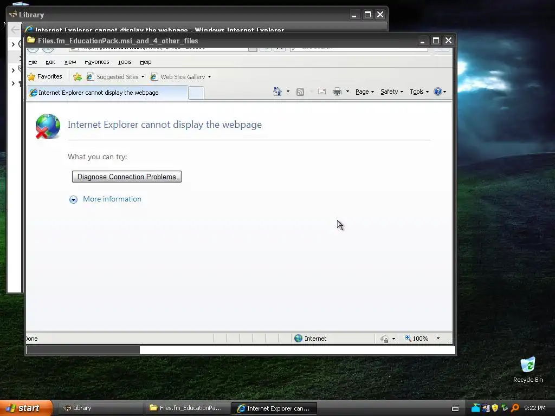Open a new blank tab
Image resolution: width=555 pixels, height=416 pixels.
(x=196, y=93)
